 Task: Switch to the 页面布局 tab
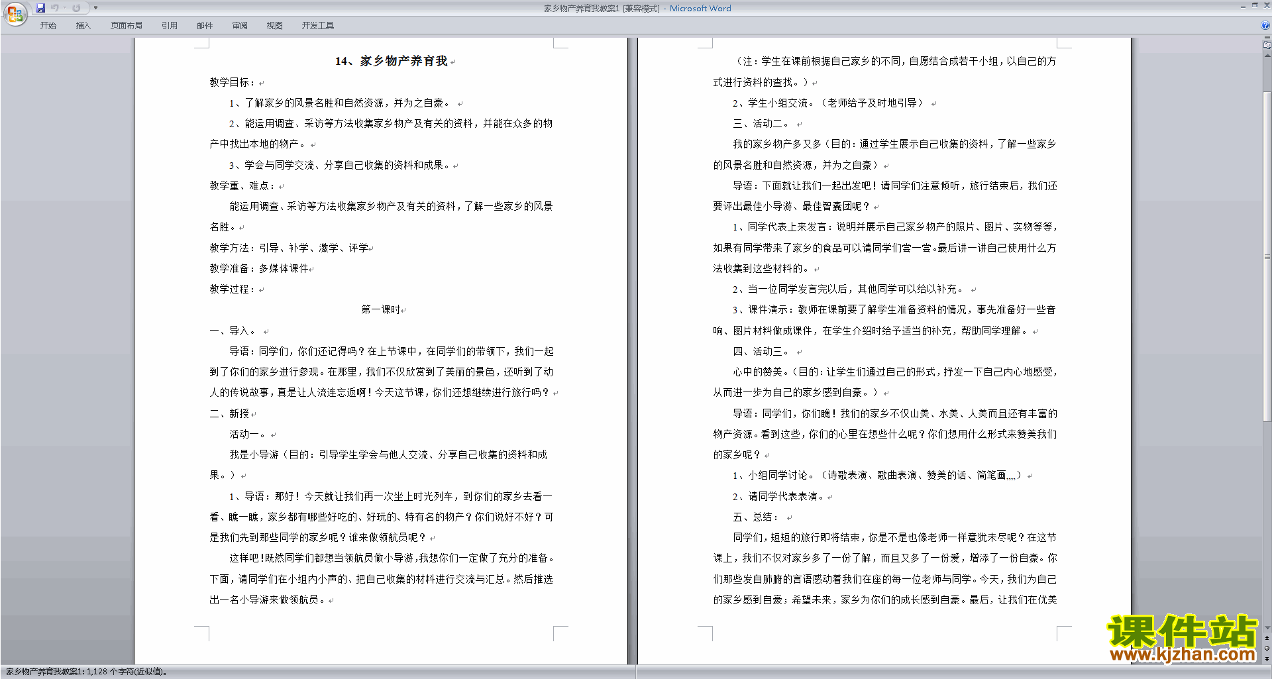tap(127, 26)
